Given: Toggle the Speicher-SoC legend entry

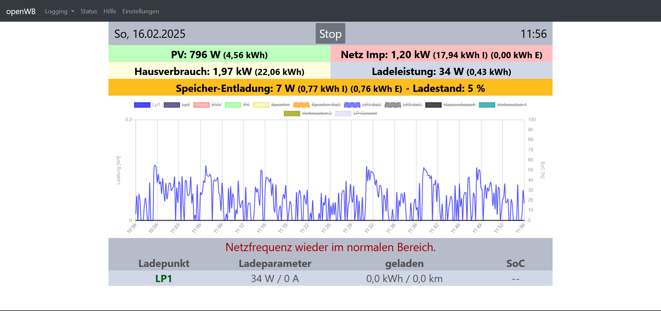Looking at the screenshot, I should click(317, 105).
